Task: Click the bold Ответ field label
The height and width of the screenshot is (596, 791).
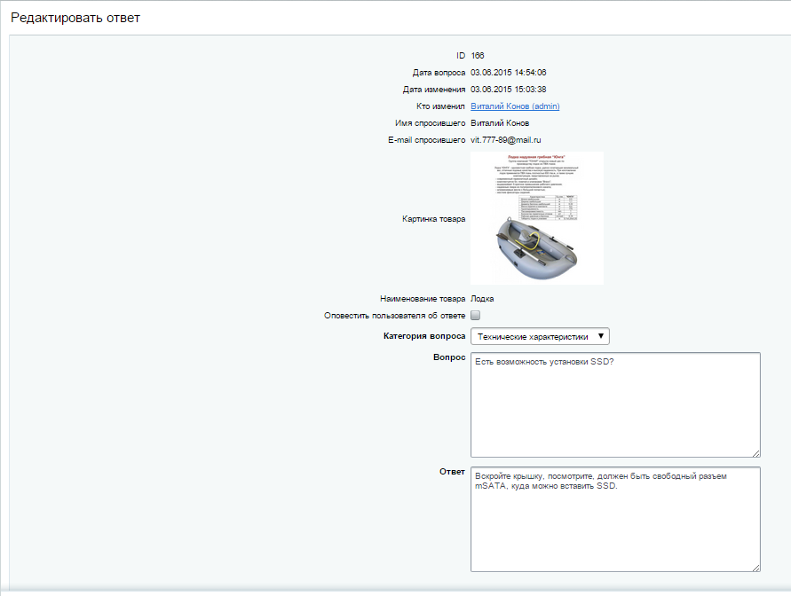Action: pyautogui.click(x=452, y=472)
